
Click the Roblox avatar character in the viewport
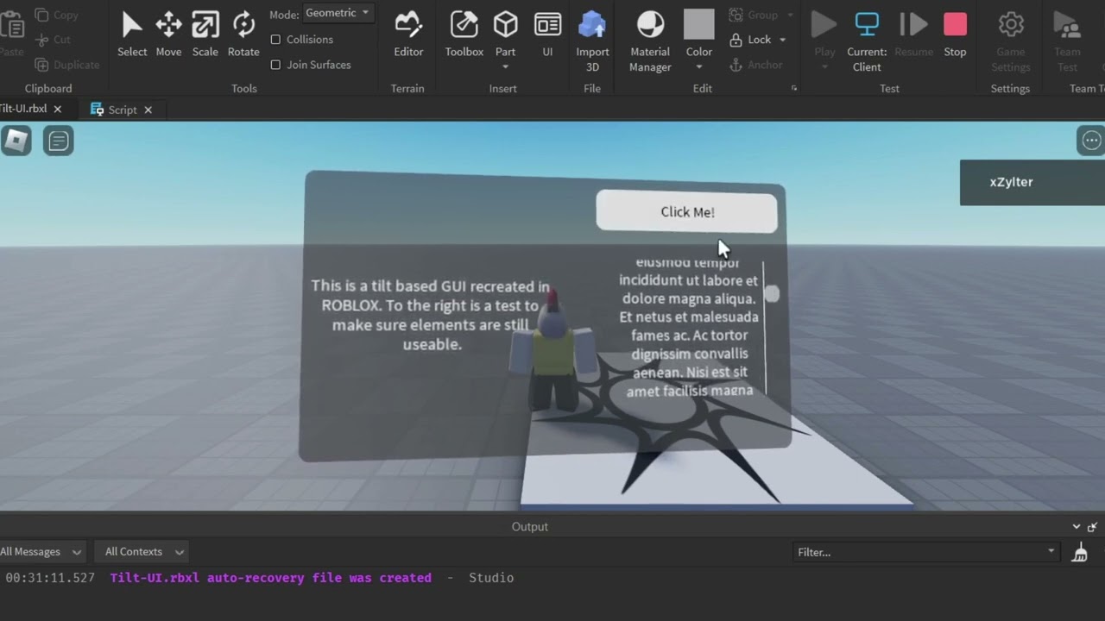(x=553, y=351)
